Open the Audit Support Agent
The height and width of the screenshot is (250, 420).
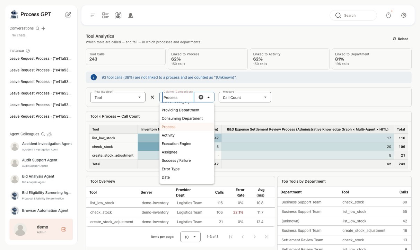click(x=41, y=162)
